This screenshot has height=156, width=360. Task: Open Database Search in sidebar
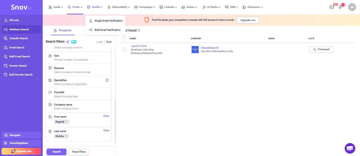coord(21,29)
